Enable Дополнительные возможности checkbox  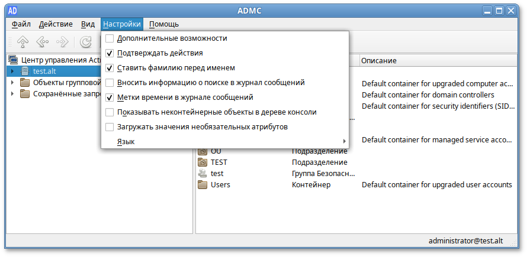[110, 38]
